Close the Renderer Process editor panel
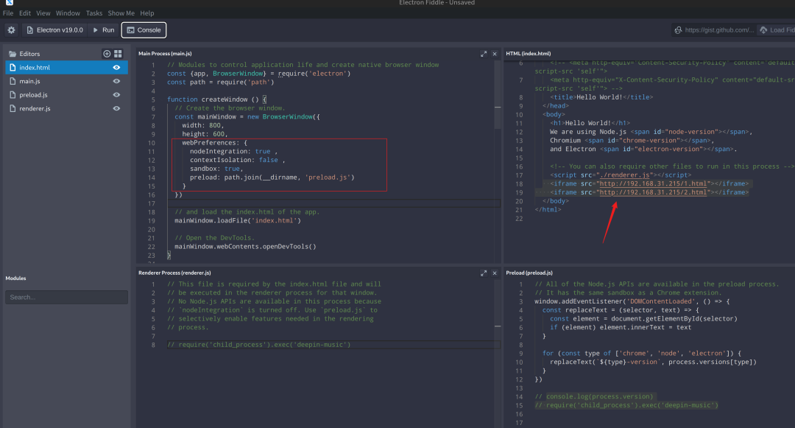The height and width of the screenshot is (428, 795). 495,273
